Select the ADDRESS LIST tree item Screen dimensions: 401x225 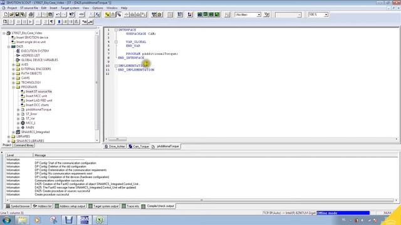(x=31, y=56)
